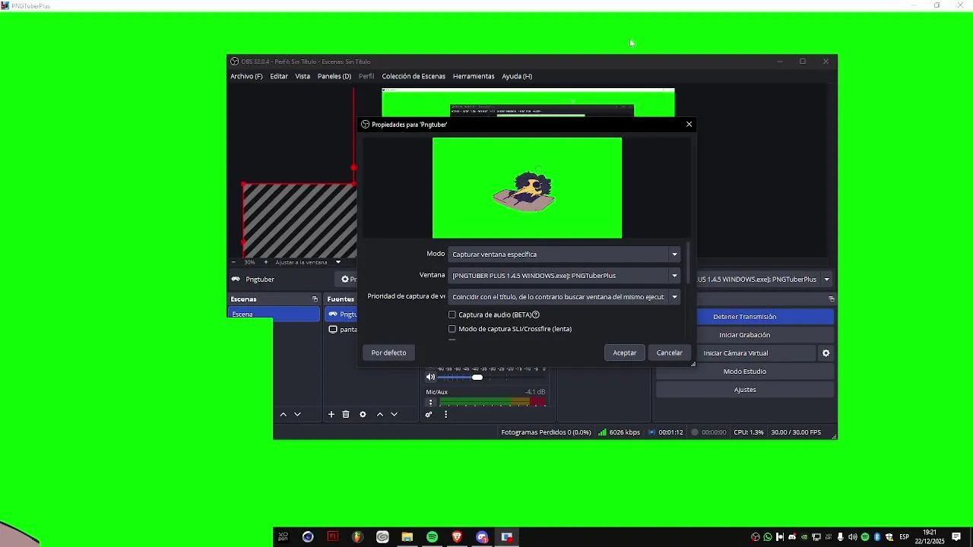Screen dimensions: 973x547
Task: Click Modo Estudio button
Action: 745,372
